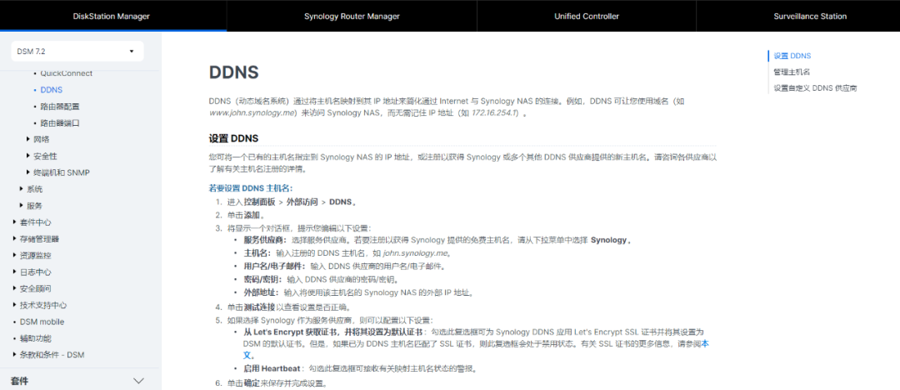Image resolution: width=900 pixels, height=390 pixels.
Task: Click 172.16.254.1 example IP text
Action: pyautogui.click(x=495, y=113)
